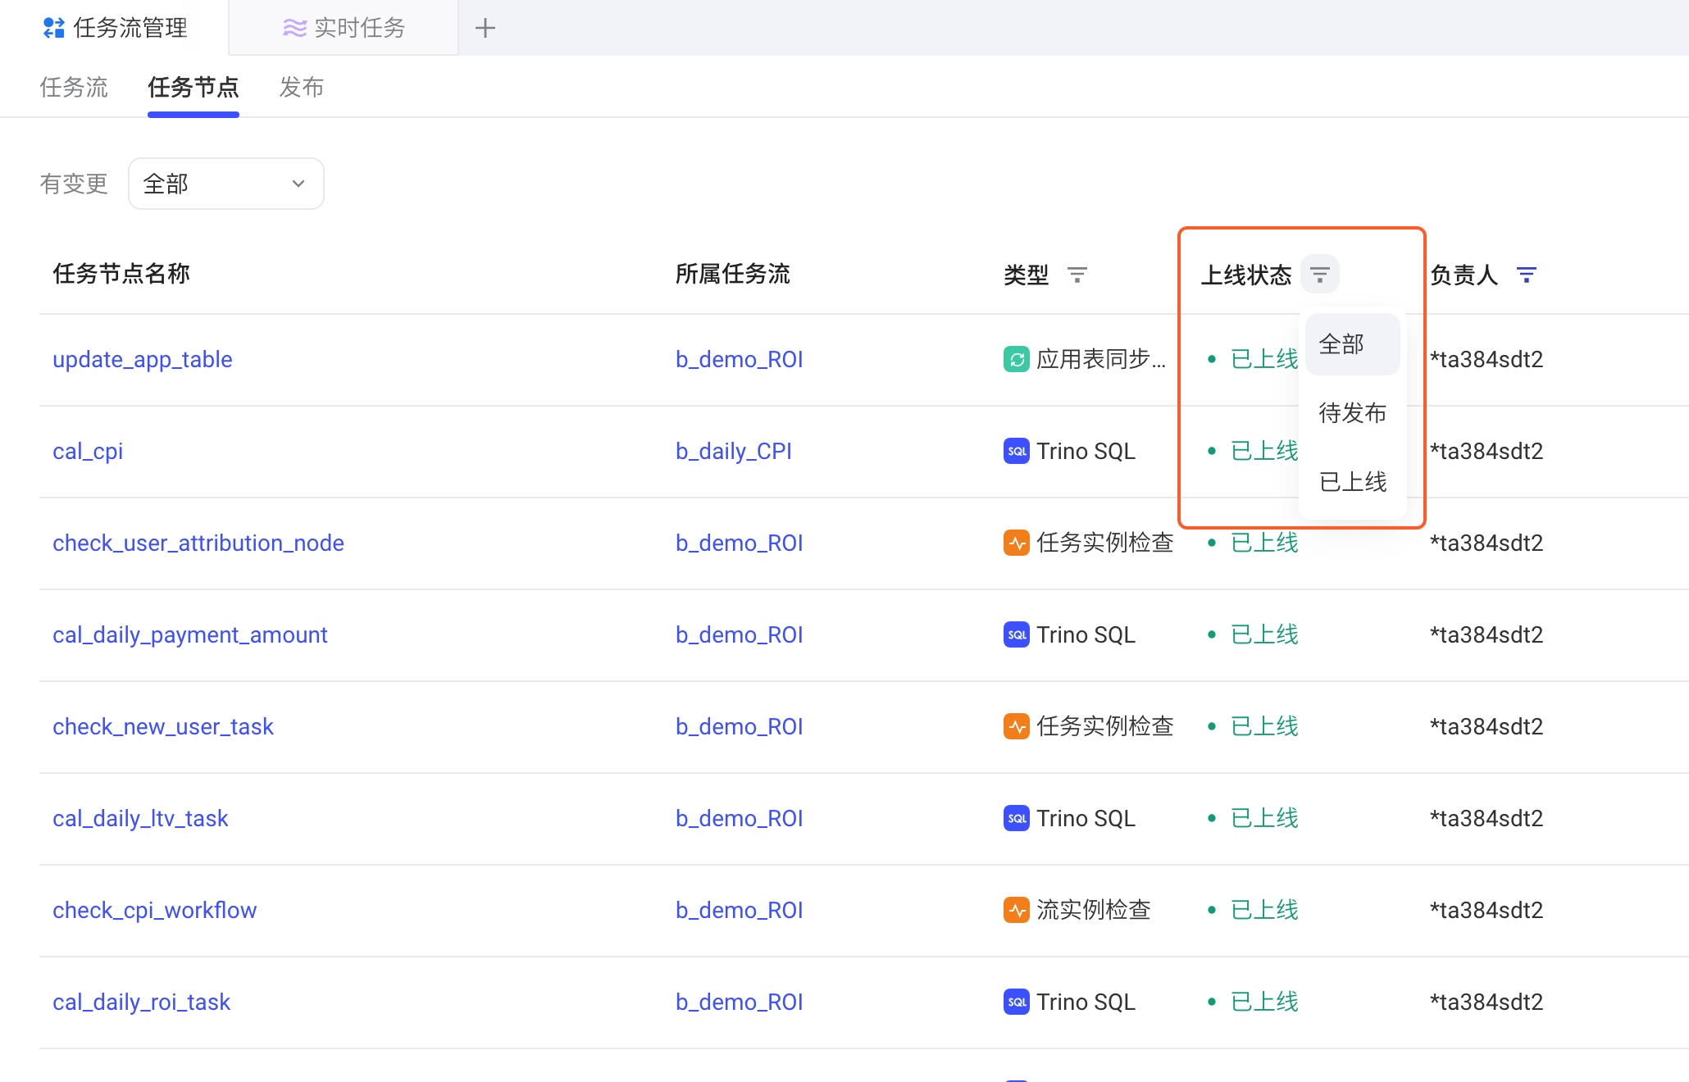Open the b_daily_CPI task flow link
Screen dimensions: 1689x1082
(x=734, y=451)
